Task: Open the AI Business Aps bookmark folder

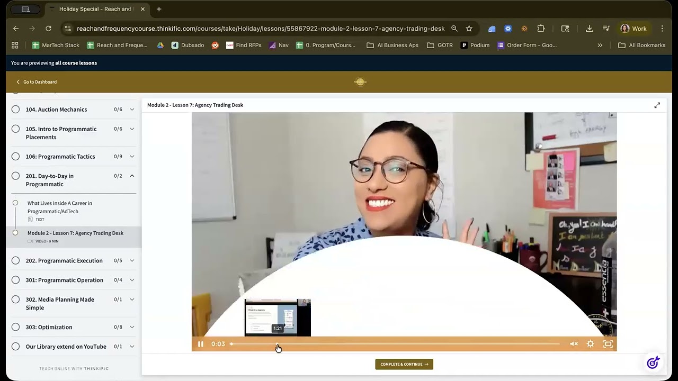Action: pos(392,46)
